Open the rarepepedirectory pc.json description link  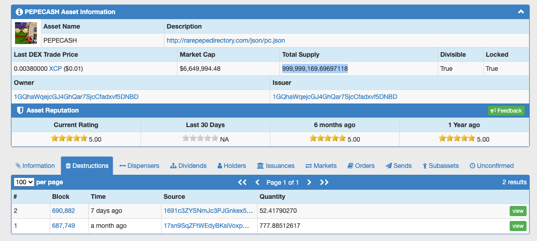click(226, 40)
